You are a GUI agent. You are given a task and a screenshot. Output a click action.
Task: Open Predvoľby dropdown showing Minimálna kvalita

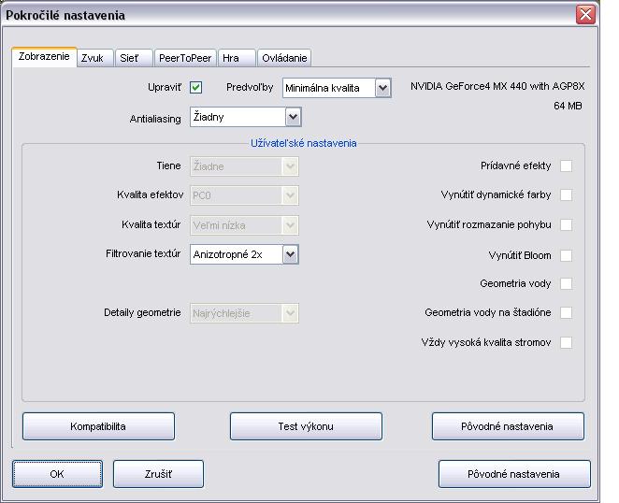337,88
